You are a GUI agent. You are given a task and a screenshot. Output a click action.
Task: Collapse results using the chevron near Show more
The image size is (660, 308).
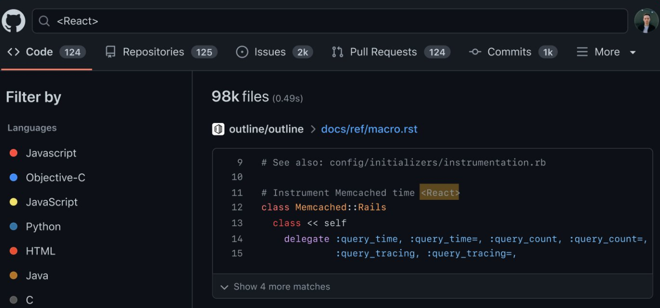coord(224,286)
